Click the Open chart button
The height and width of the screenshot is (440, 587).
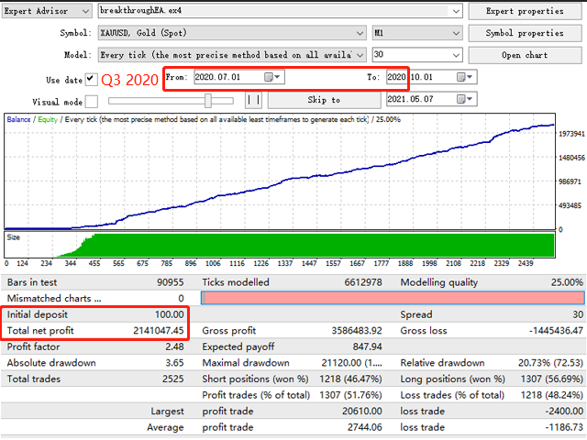click(525, 55)
